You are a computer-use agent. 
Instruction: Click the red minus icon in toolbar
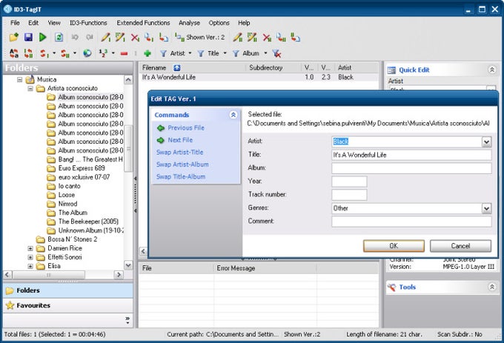click(x=124, y=53)
